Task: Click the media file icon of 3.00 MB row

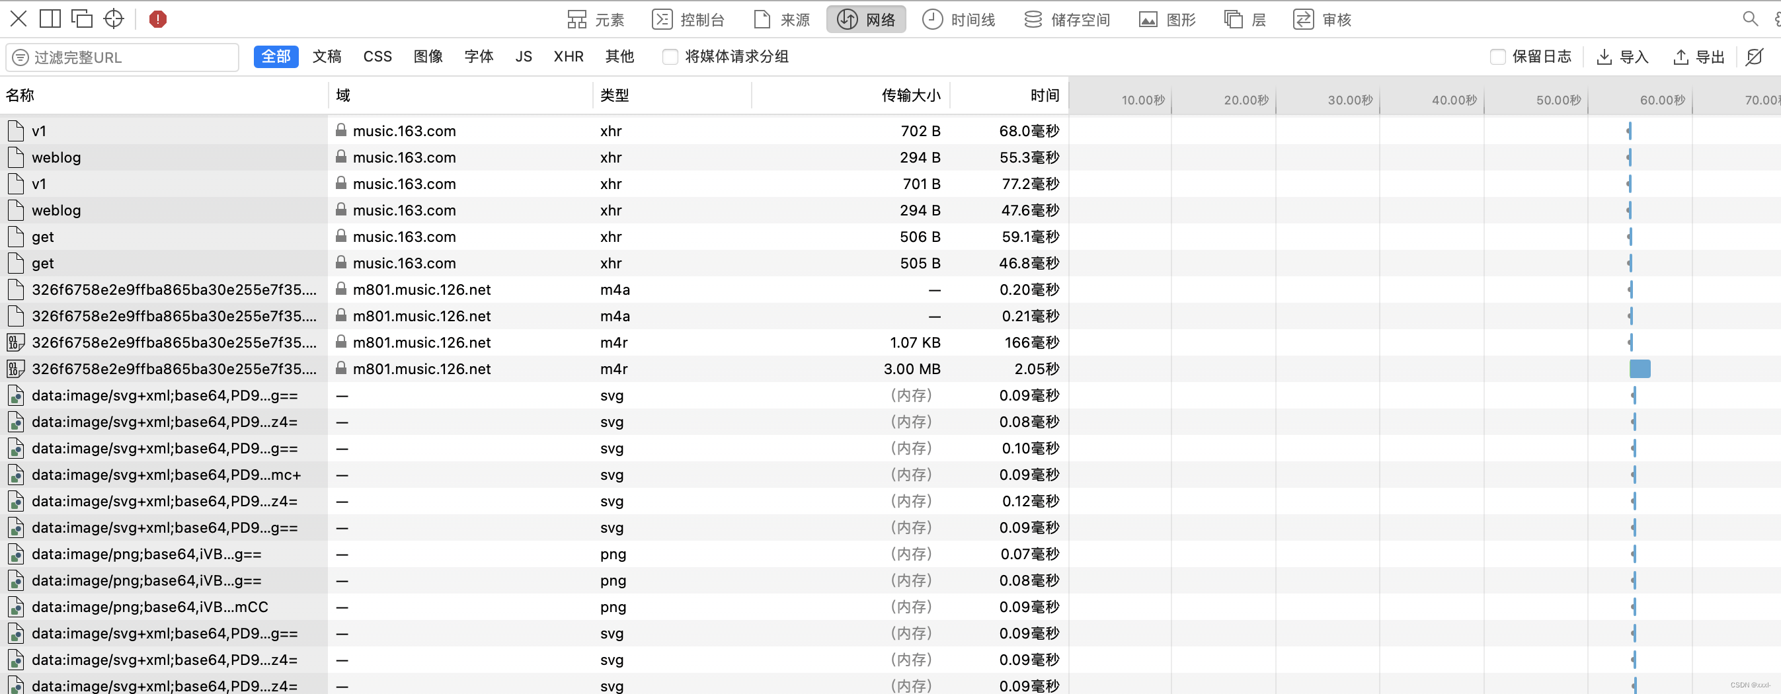Action: tap(16, 369)
